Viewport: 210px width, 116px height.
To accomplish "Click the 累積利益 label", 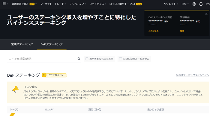I will pos(185,17).
